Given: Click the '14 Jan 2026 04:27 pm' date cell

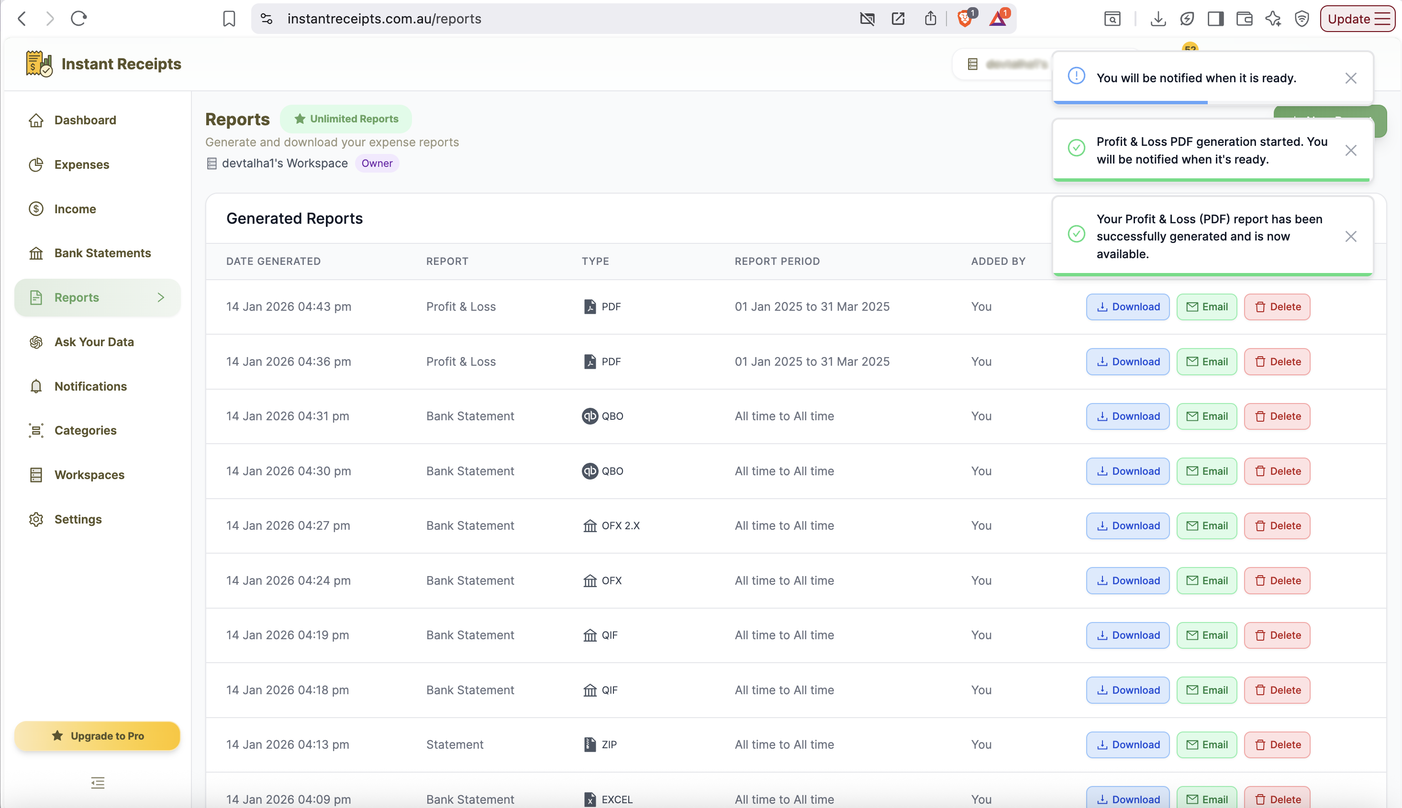Looking at the screenshot, I should click(x=288, y=525).
